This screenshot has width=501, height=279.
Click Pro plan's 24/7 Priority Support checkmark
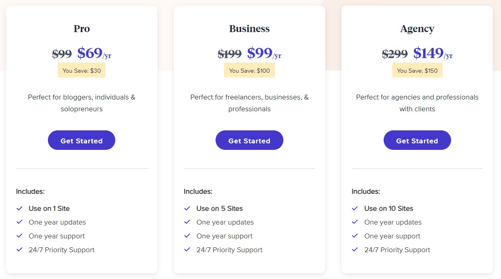19,250
